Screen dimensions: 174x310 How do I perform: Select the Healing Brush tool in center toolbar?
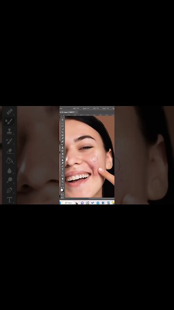pos(62,141)
